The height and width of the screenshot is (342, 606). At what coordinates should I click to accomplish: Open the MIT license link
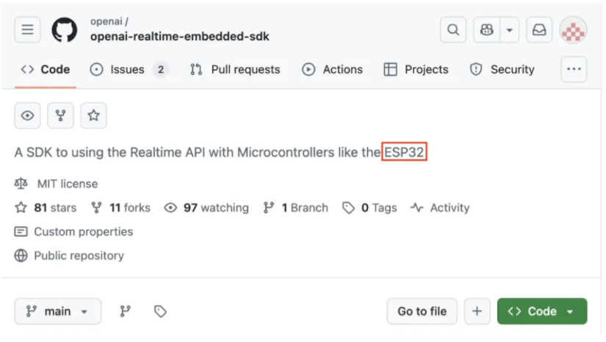pyautogui.click(x=68, y=183)
